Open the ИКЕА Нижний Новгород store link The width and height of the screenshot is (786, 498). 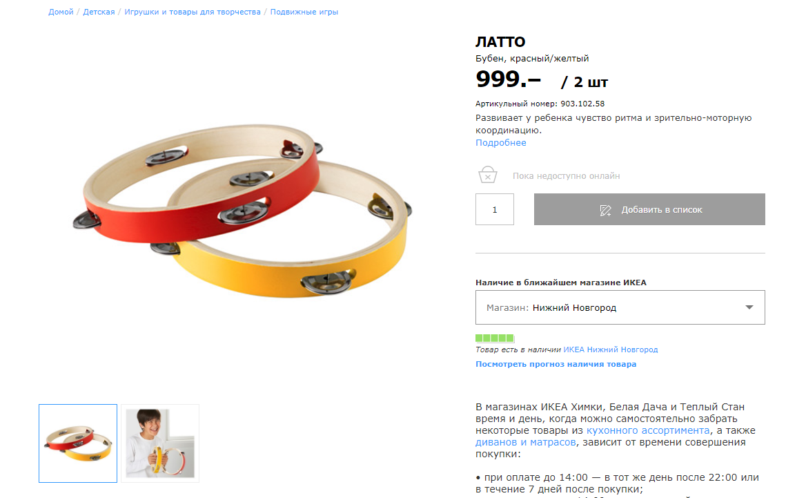[611, 349]
